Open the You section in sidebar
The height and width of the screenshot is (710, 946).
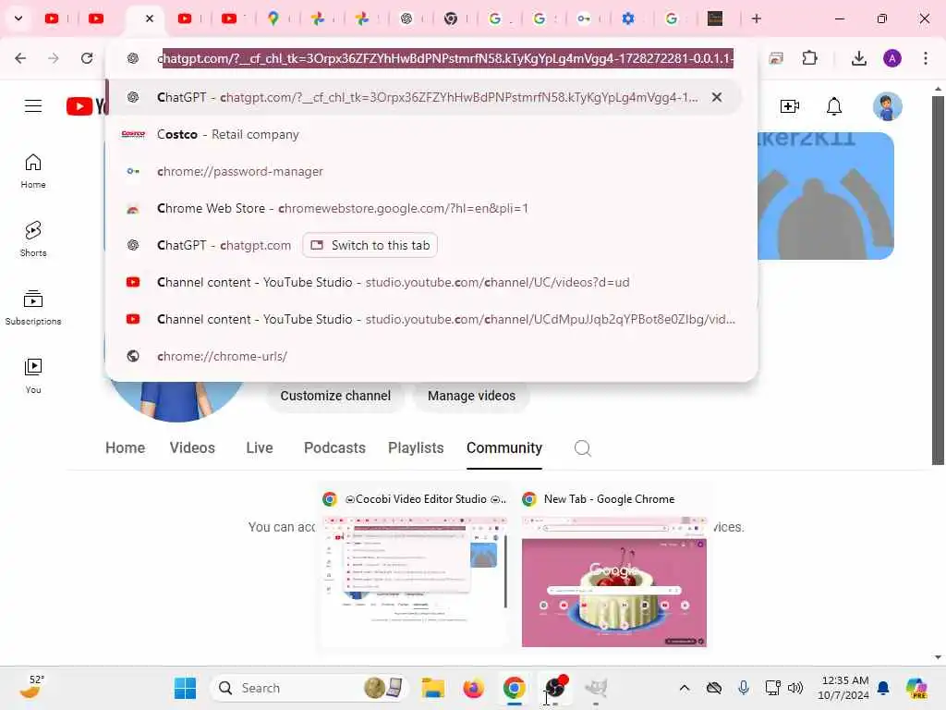tap(33, 376)
